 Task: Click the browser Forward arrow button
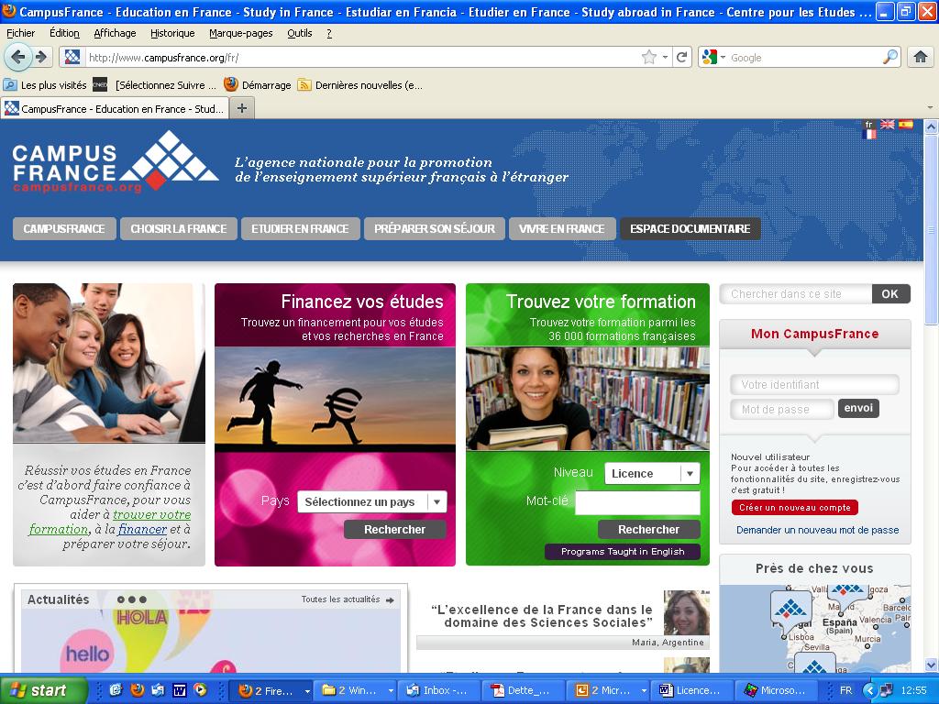(41, 57)
